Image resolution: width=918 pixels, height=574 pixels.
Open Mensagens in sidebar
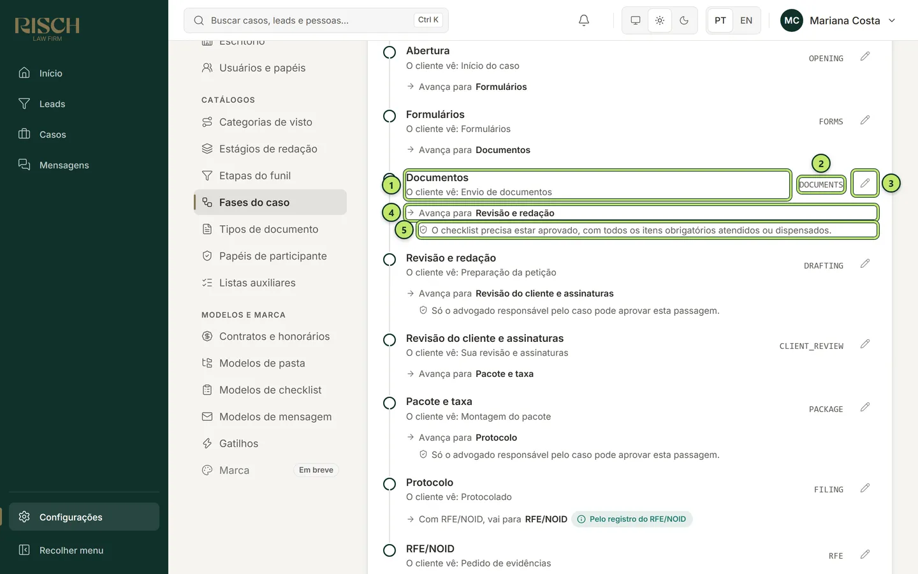click(x=84, y=165)
